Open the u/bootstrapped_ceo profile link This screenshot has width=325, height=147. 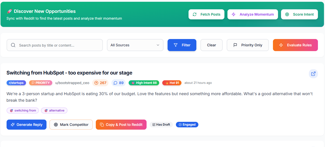click(x=72, y=83)
